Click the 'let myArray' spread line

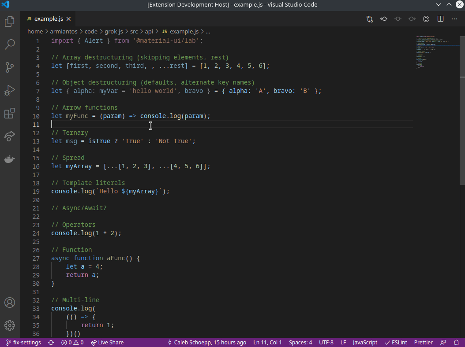(131, 166)
